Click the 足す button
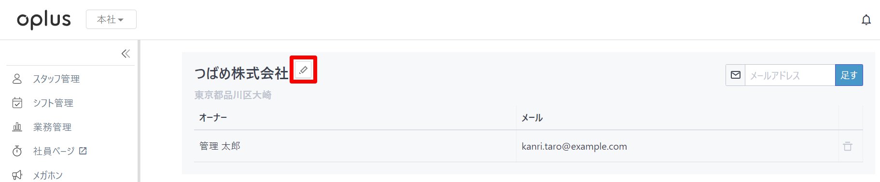880x182 pixels. coord(849,75)
